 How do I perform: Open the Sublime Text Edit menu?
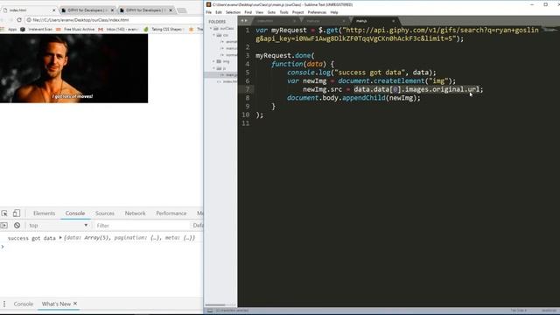pos(219,12)
